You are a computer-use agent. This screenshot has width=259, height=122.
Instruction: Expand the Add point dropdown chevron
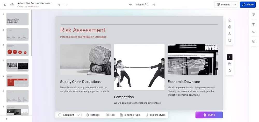(79, 115)
